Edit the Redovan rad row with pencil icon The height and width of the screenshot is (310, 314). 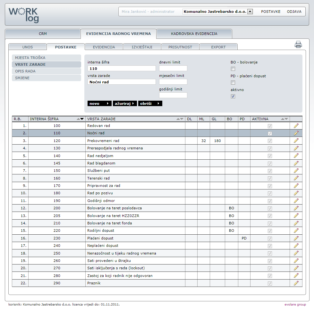pos(296,126)
